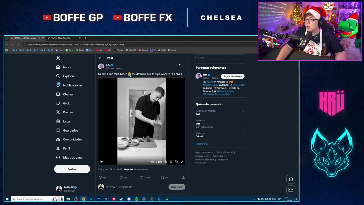Viewport: 364px width, 205px height.
Task: Open Chrome in the taskbar
Action: pyautogui.click(x=83, y=199)
